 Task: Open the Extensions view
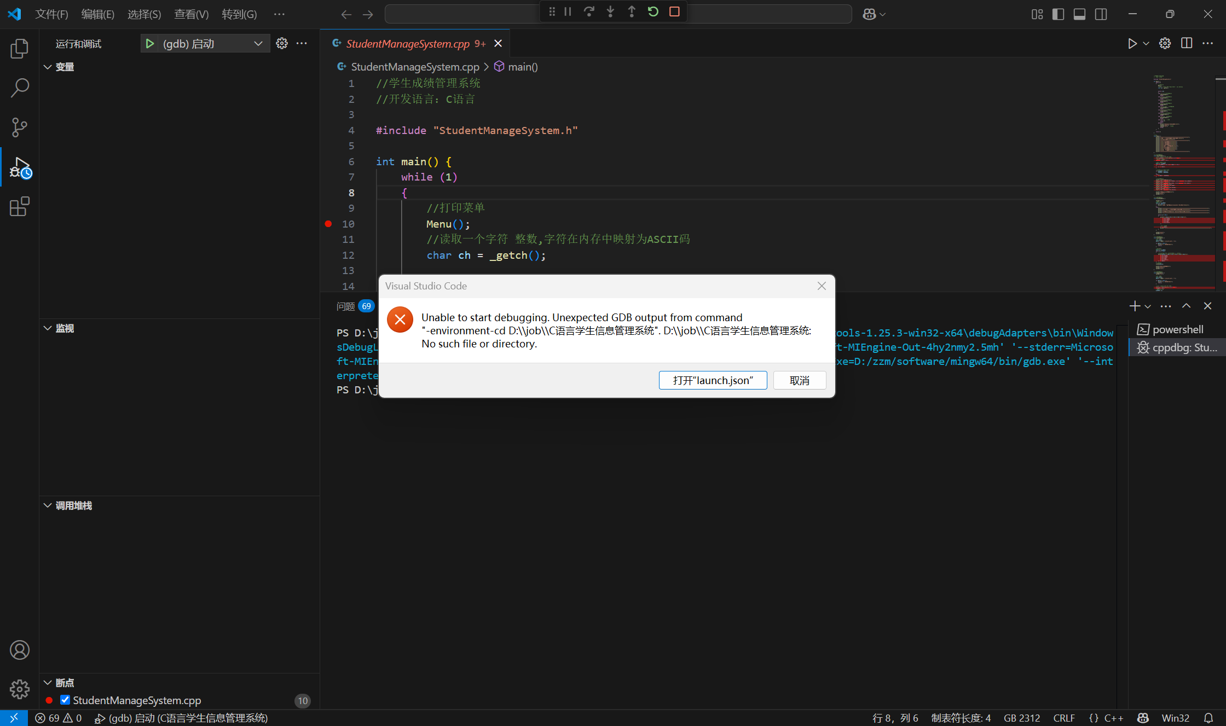19,206
